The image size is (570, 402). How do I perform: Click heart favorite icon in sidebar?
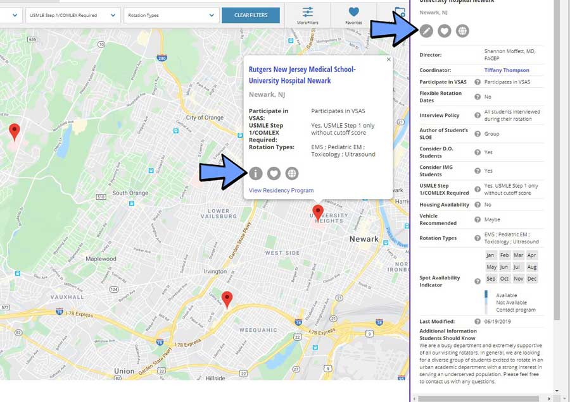click(x=444, y=31)
